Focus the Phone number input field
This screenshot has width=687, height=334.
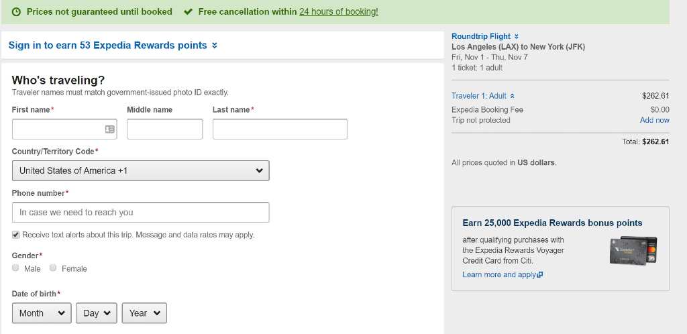(140, 212)
